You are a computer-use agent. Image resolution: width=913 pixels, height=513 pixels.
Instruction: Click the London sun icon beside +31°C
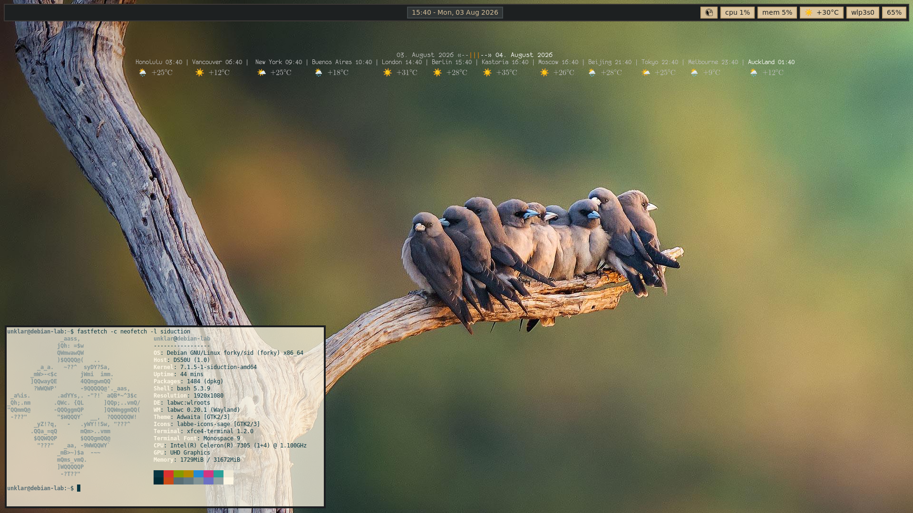tap(388, 73)
